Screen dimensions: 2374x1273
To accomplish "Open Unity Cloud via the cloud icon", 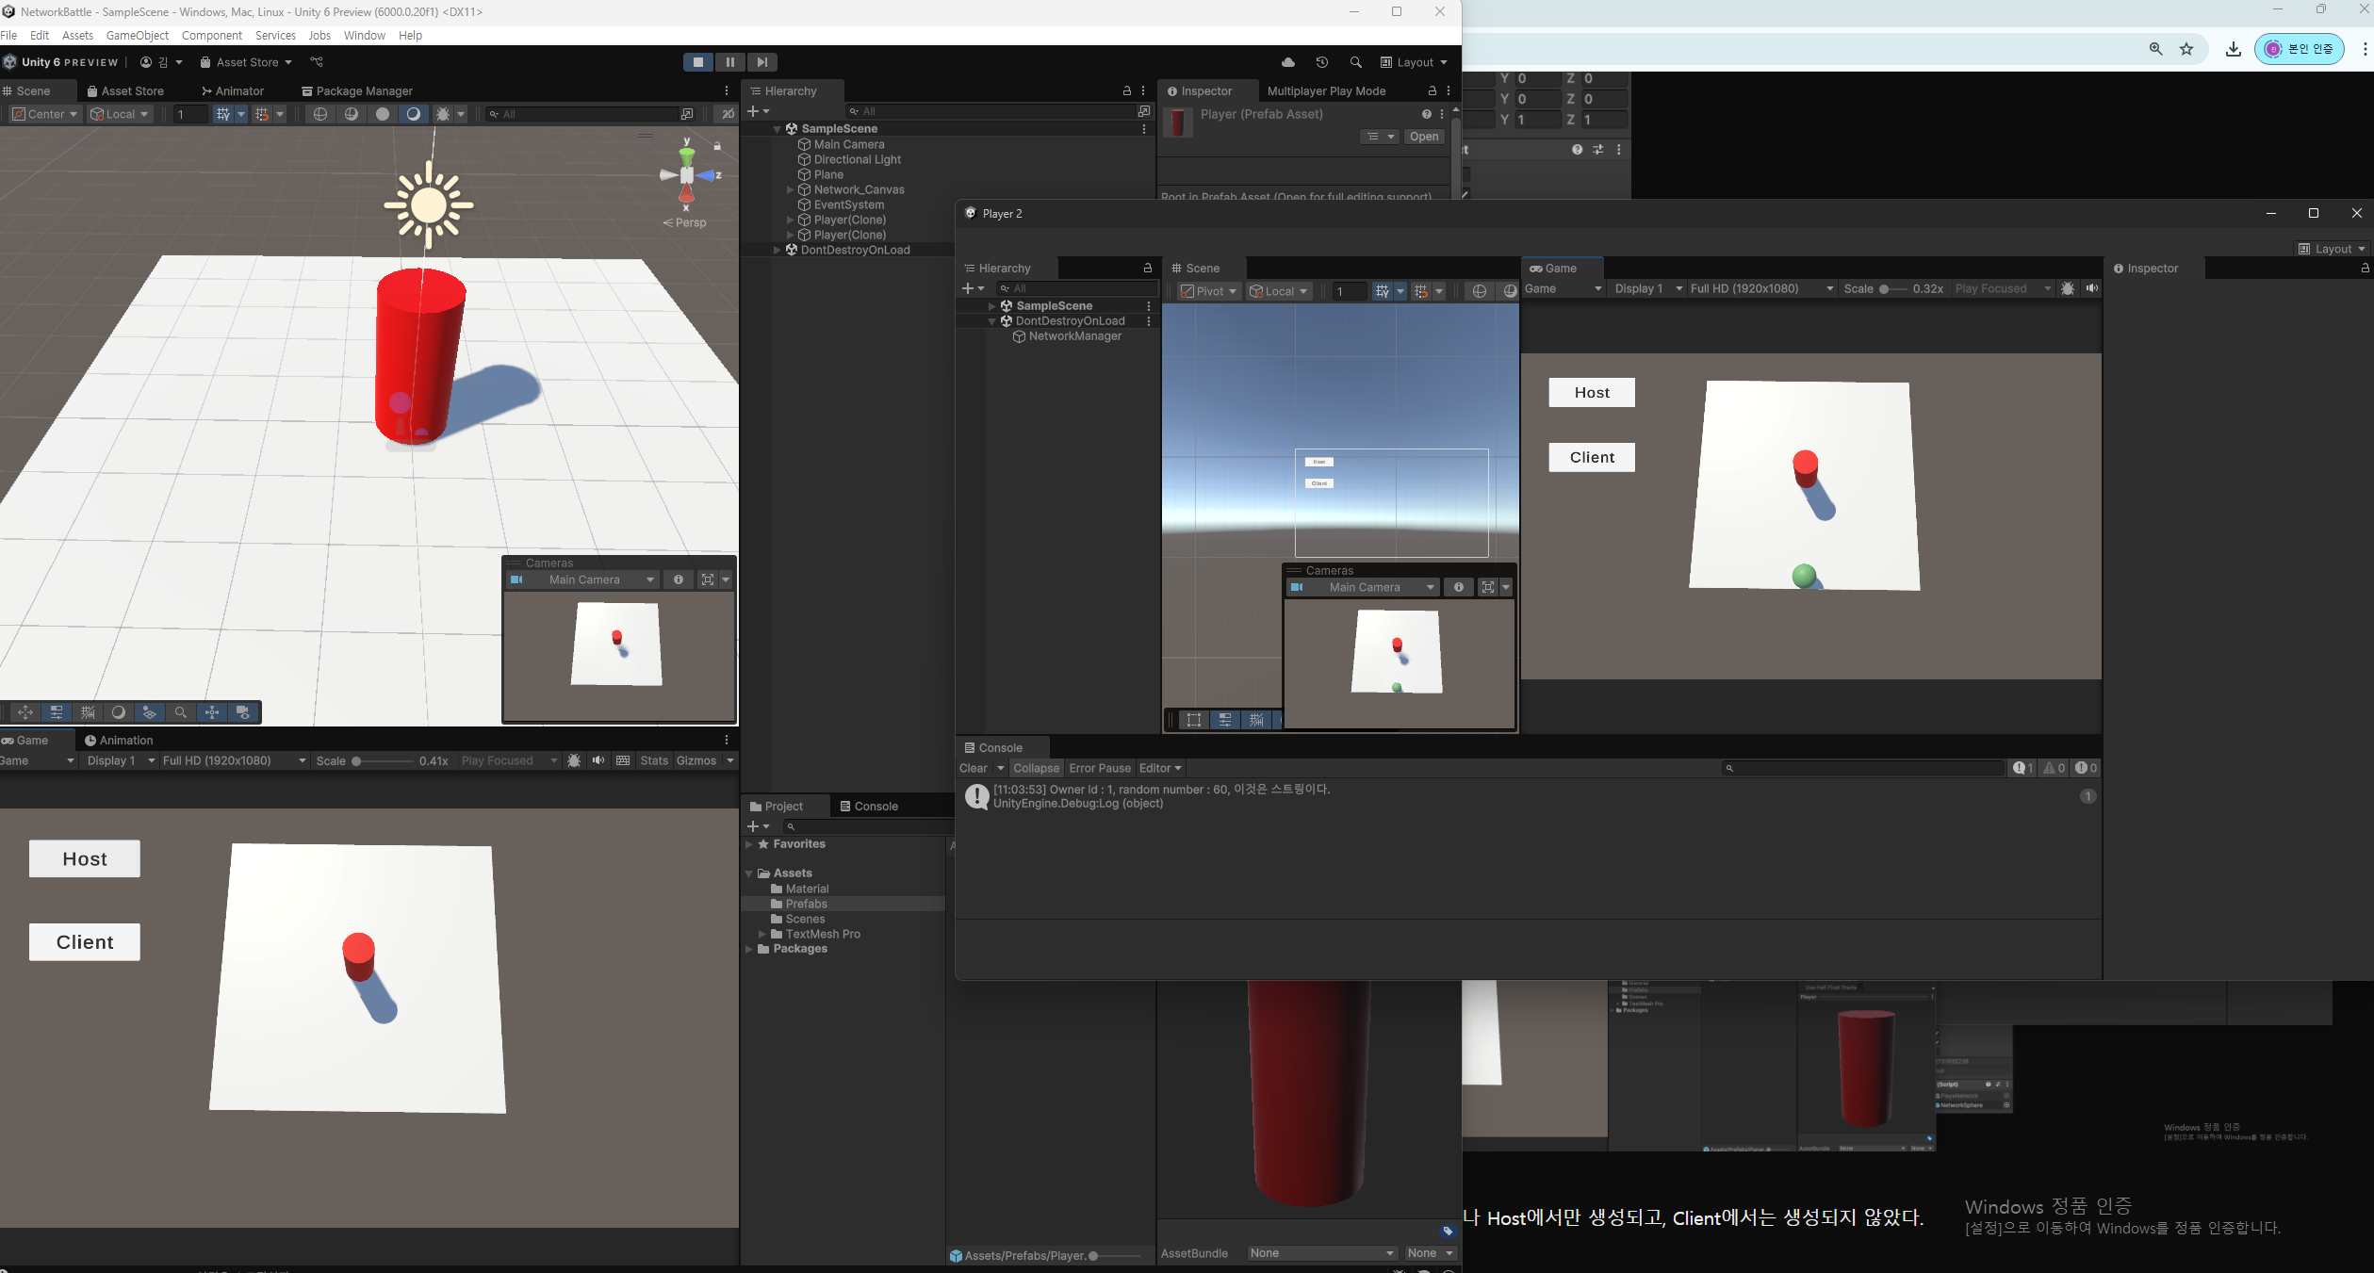I will [1287, 62].
